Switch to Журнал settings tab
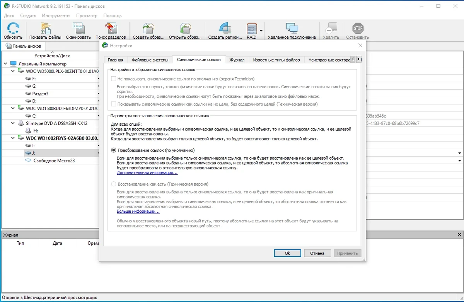The image size is (464, 302). pos(237,60)
